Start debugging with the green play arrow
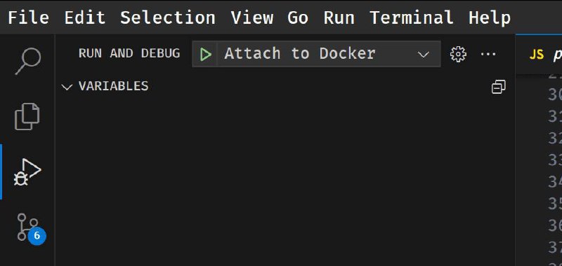562x266 pixels. pos(205,55)
